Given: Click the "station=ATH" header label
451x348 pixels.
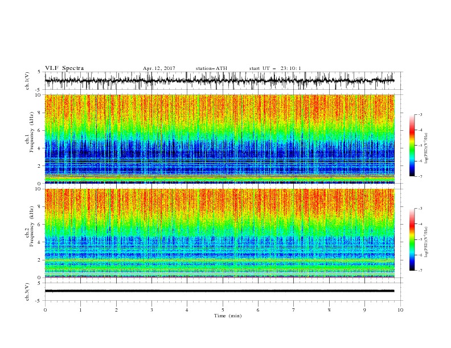Looking at the screenshot, I should coord(211,68).
